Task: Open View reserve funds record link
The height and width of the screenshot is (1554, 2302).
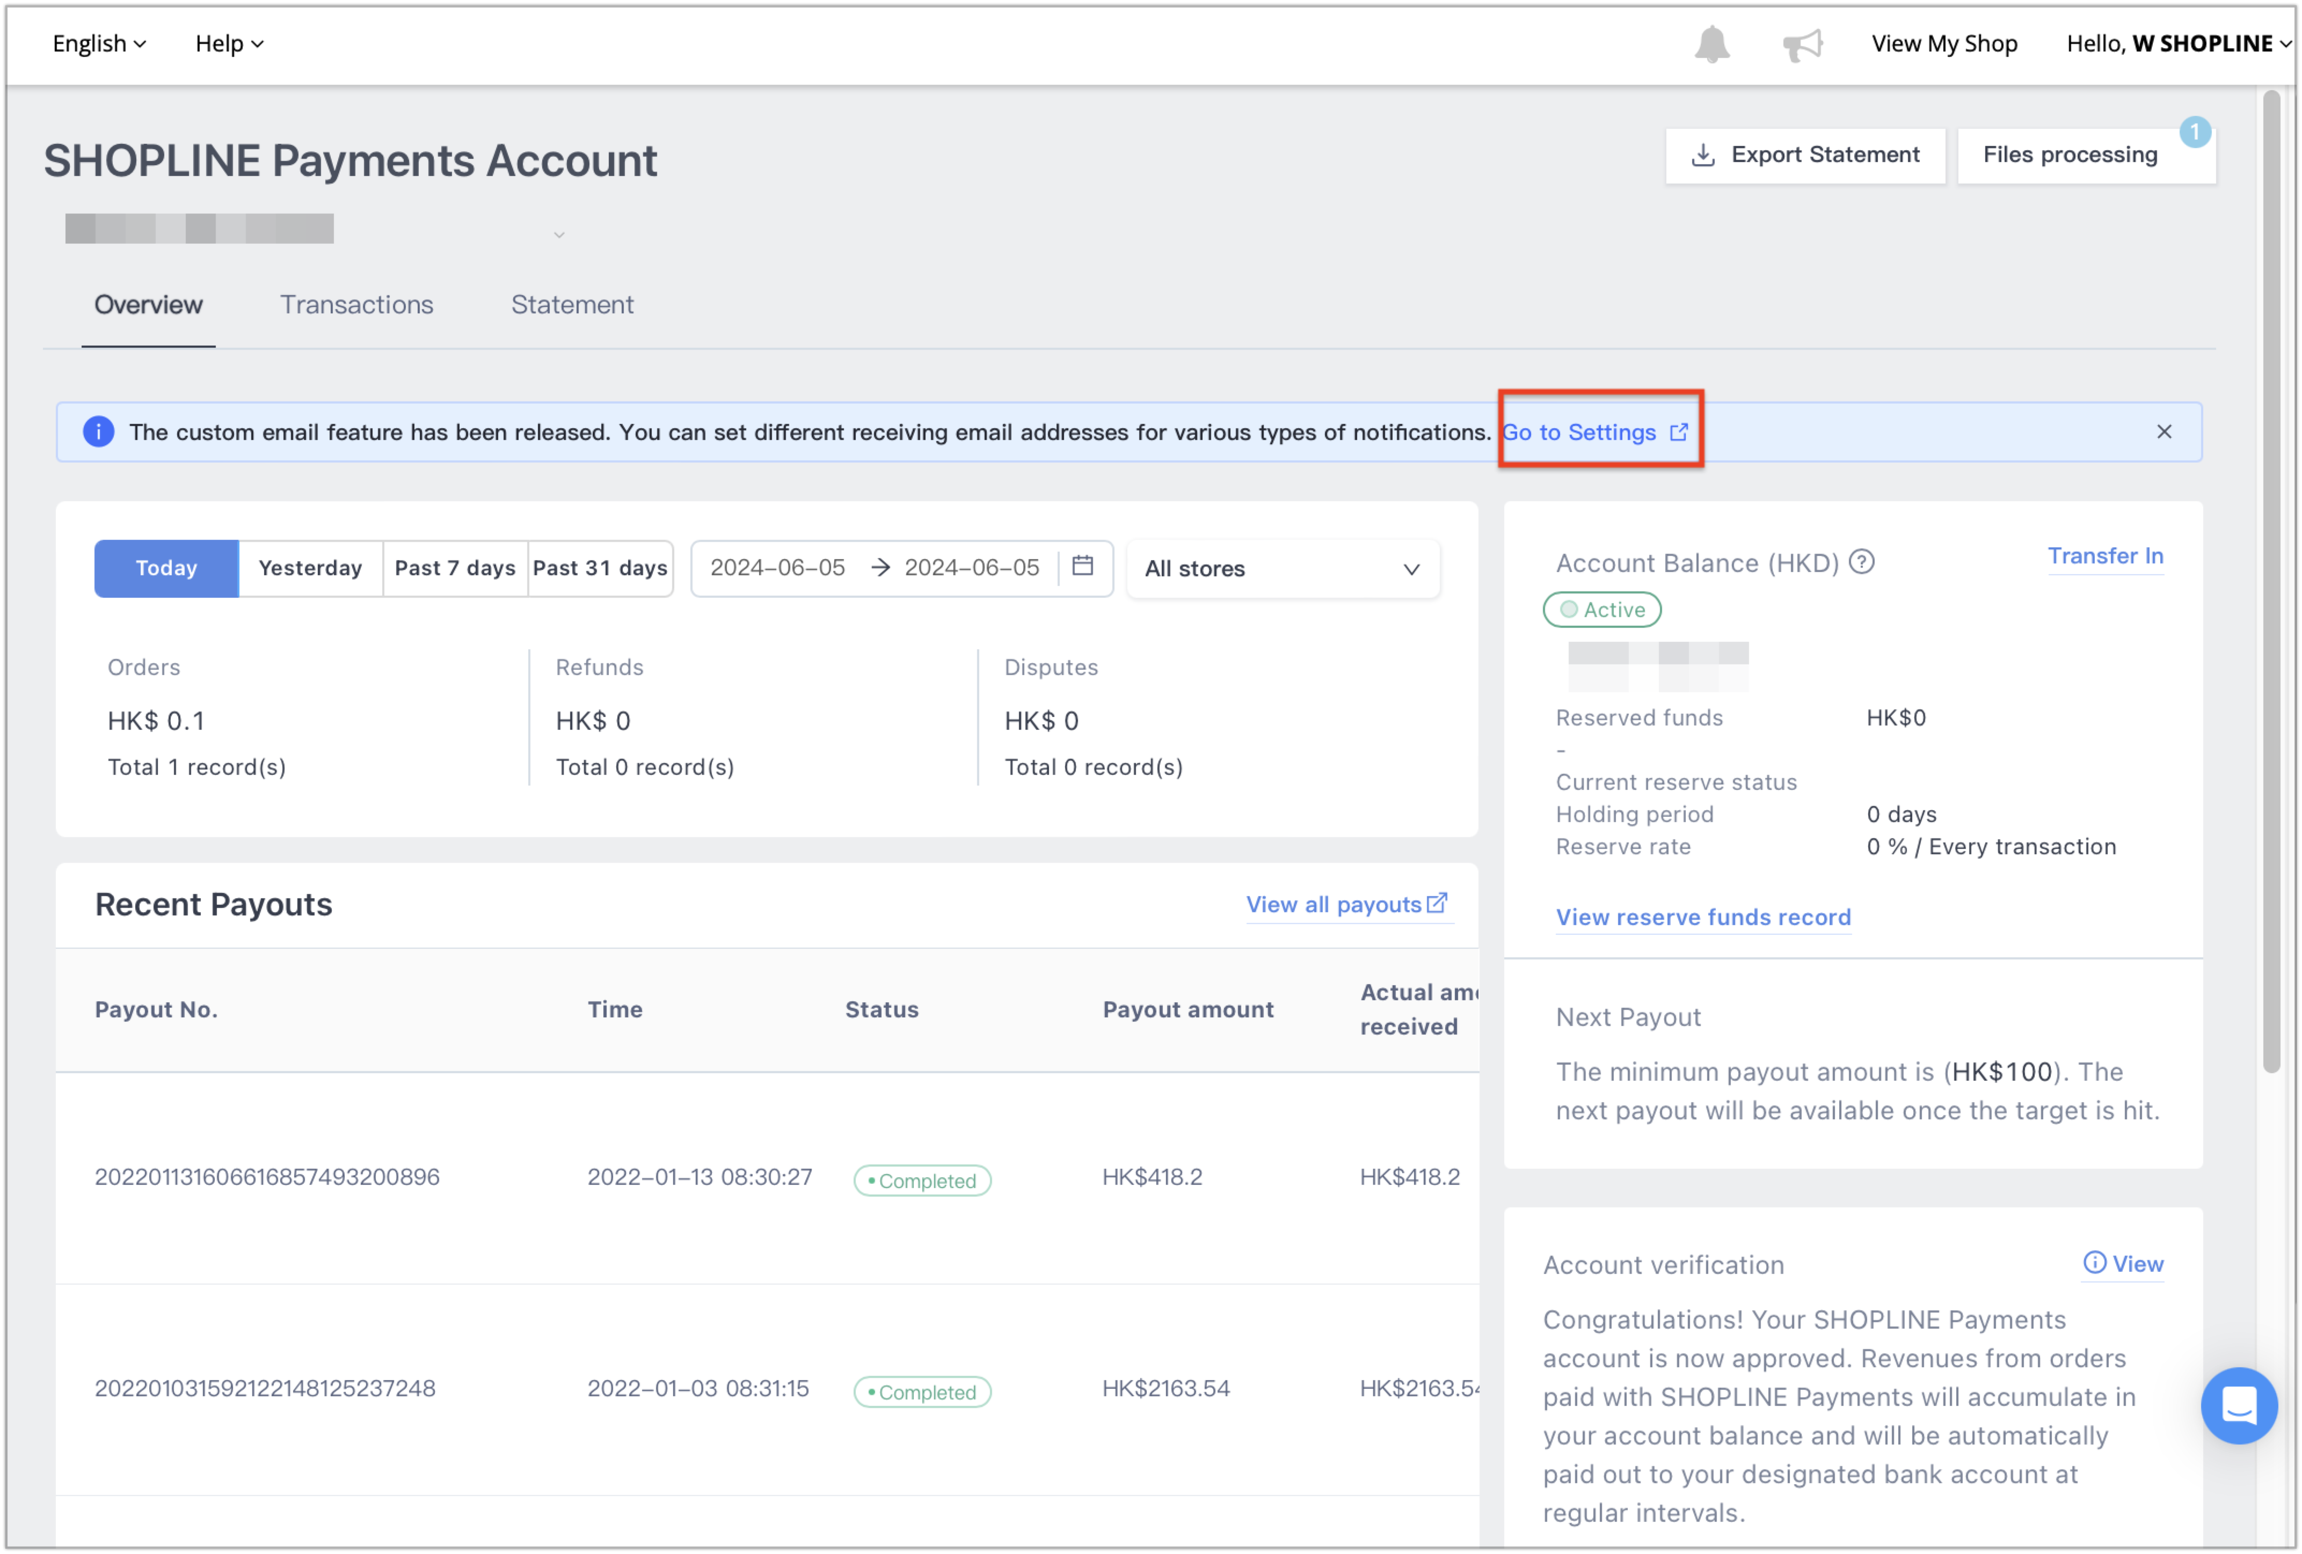Action: (1703, 918)
